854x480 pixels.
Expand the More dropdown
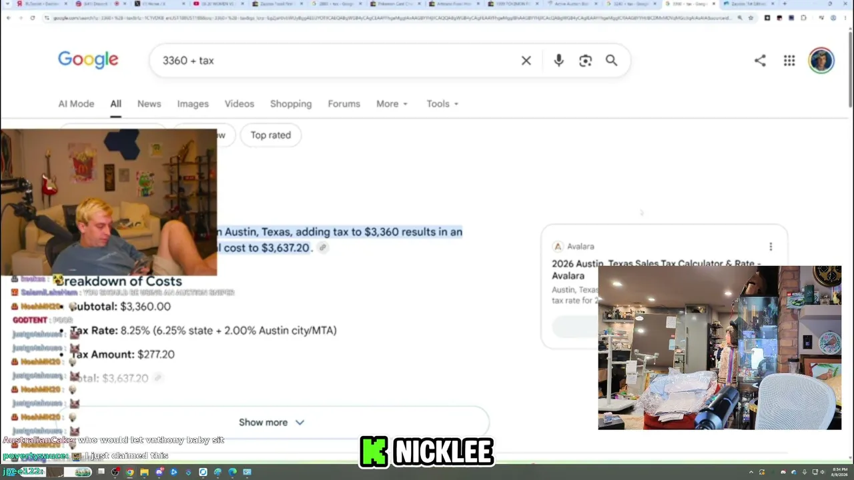tap(392, 104)
